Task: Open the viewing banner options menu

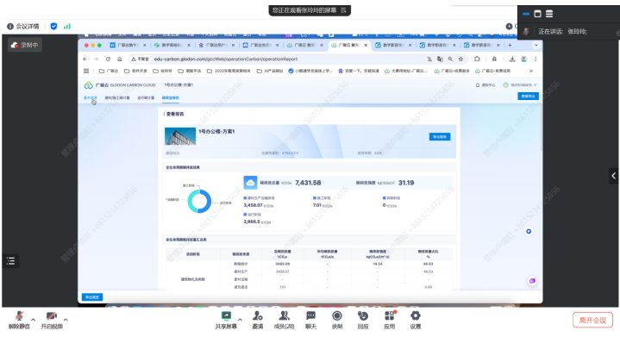Action: [343, 10]
